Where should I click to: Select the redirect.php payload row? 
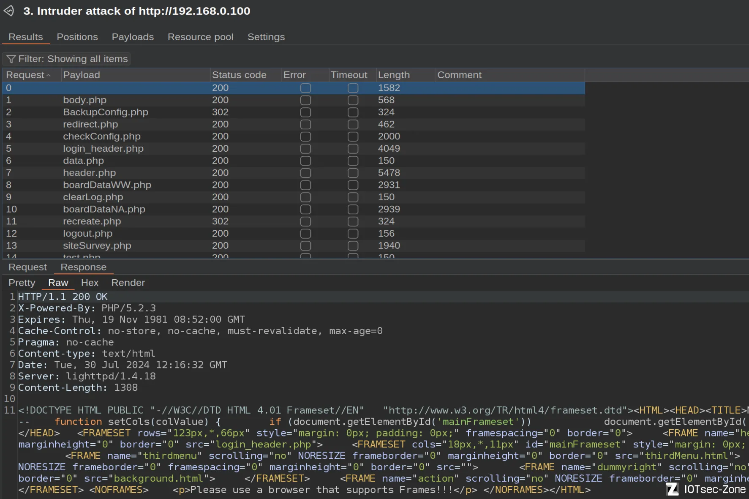[294, 124]
